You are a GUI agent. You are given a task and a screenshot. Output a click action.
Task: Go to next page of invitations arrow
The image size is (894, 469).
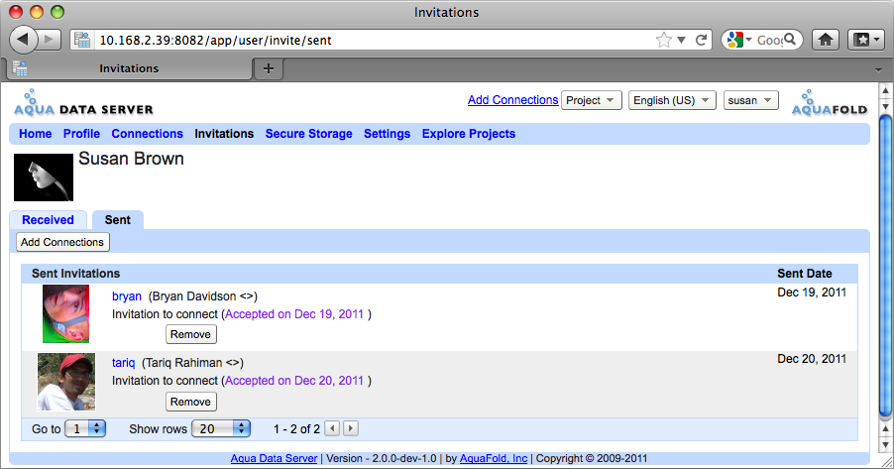coord(351,428)
